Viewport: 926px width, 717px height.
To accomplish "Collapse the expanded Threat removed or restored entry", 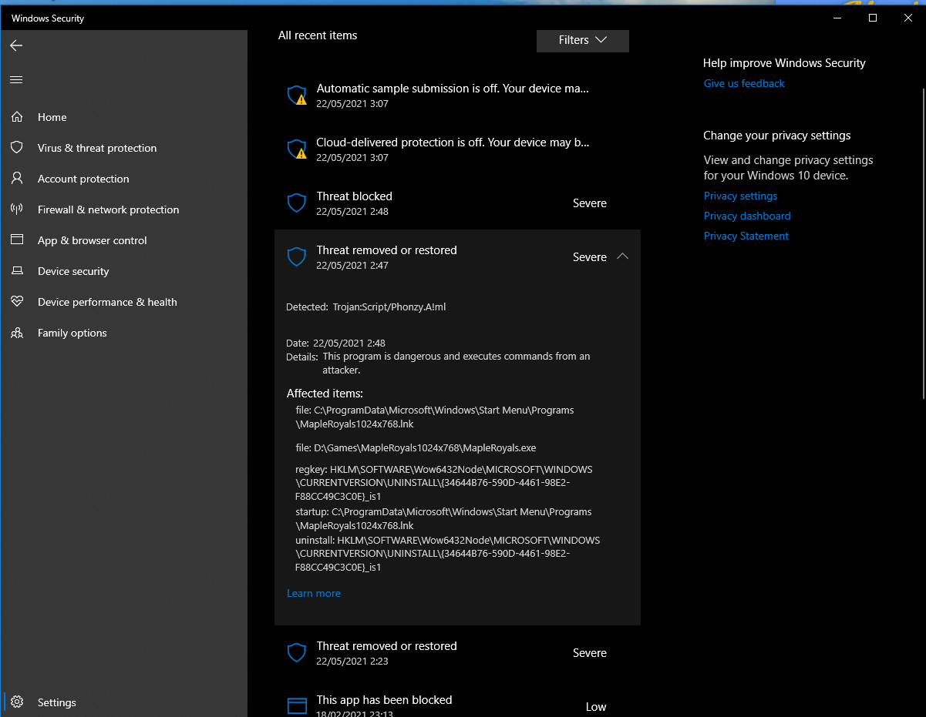I will (622, 256).
